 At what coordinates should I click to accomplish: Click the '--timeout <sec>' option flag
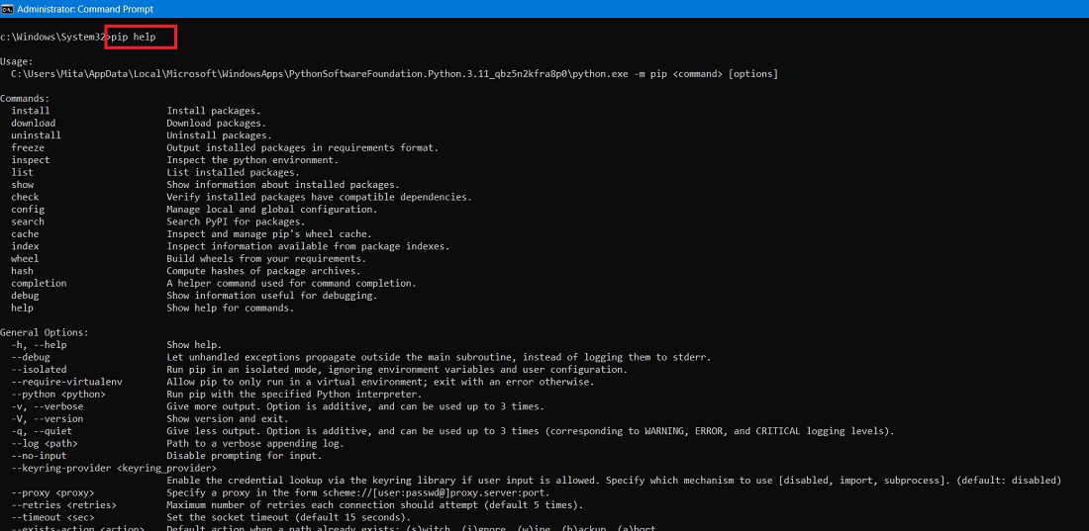[52, 517]
